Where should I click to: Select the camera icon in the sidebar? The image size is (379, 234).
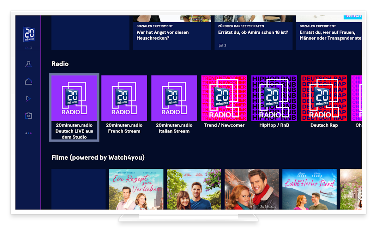point(28,116)
